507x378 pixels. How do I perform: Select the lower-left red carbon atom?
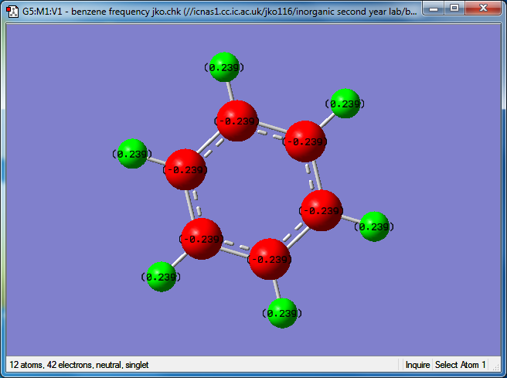click(202, 239)
